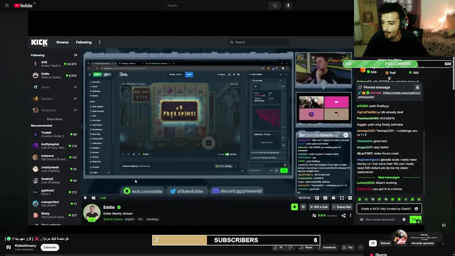The height and width of the screenshot is (256, 455).
Task: Toggle green notification bell for Eddie
Action: point(294,207)
